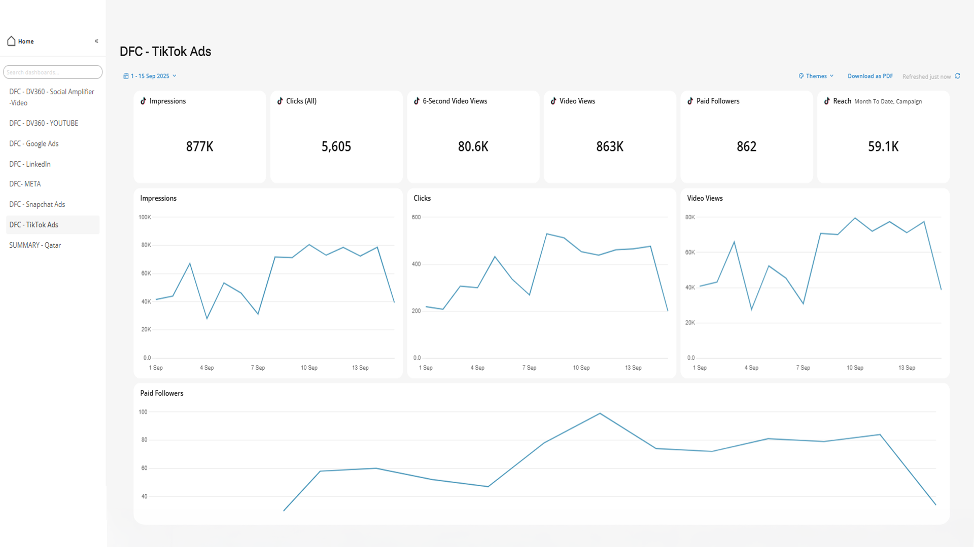Open DFC - DV360 - YOUTUBE dashboard

point(44,124)
